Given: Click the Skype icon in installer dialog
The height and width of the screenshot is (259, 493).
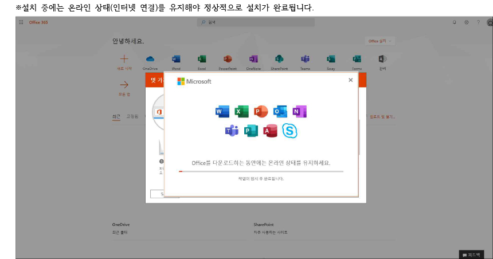Looking at the screenshot, I should coord(289,131).
